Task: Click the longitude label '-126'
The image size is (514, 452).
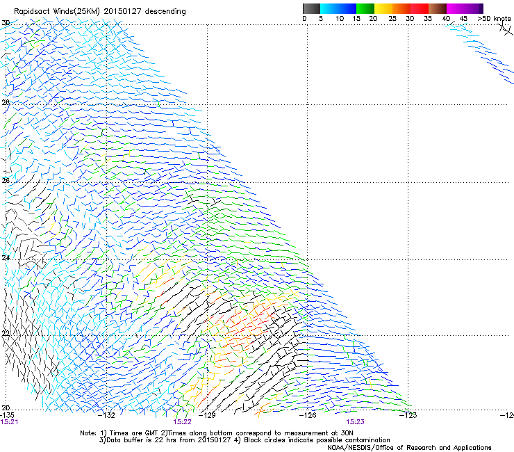Action: [x=308, y=415]
